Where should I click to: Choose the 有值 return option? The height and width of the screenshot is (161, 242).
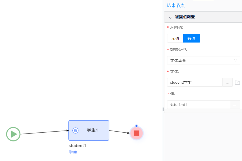tap(191, 38)
